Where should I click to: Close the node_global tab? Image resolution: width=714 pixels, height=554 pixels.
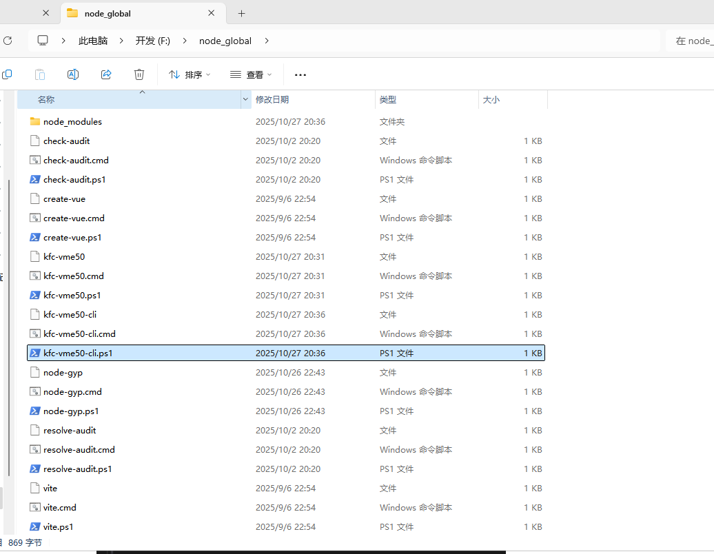pos(212,13)
